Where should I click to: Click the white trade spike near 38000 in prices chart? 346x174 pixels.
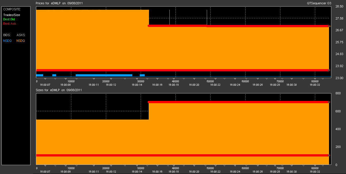169,17
